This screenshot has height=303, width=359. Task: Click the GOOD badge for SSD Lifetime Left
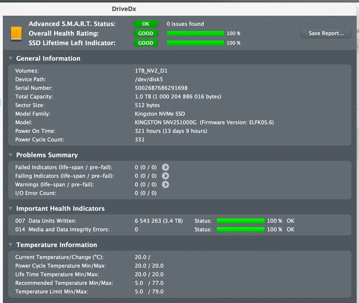[x=145, y=43]
